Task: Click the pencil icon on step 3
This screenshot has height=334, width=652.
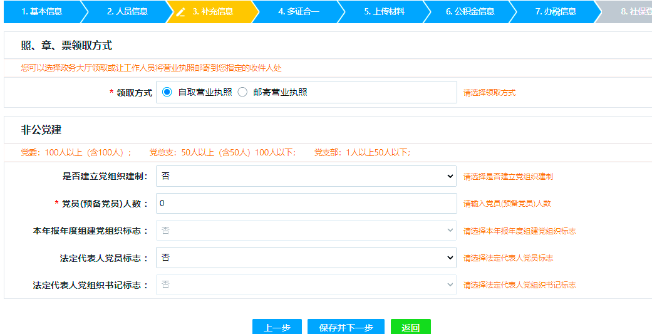Action: tap(181, 12)
